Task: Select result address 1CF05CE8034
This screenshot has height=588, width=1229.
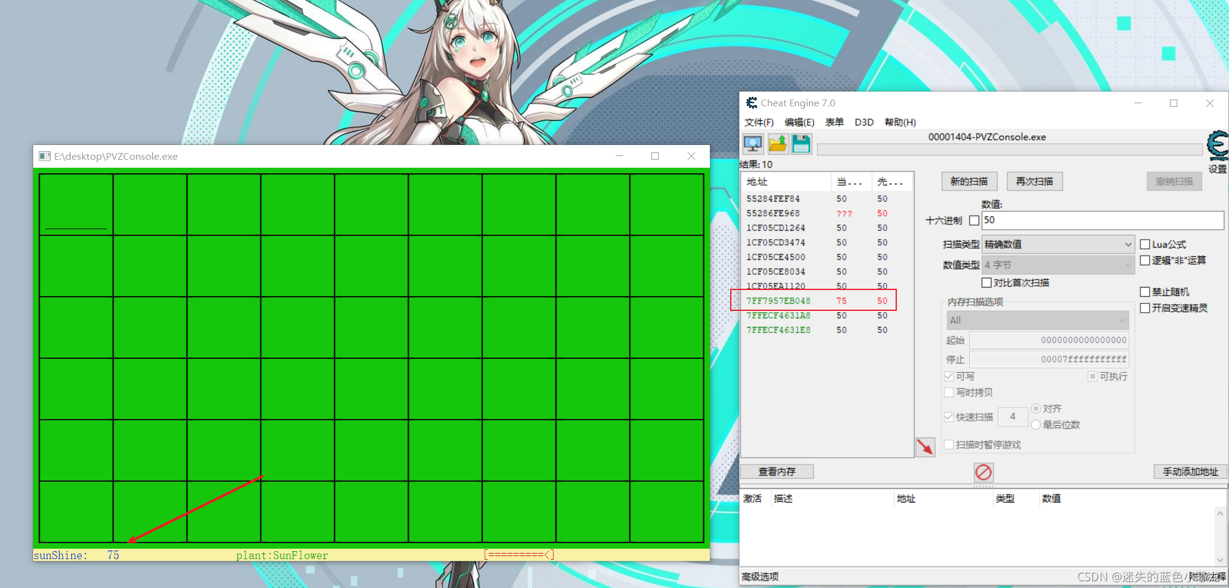Action: tap(776, 272)
